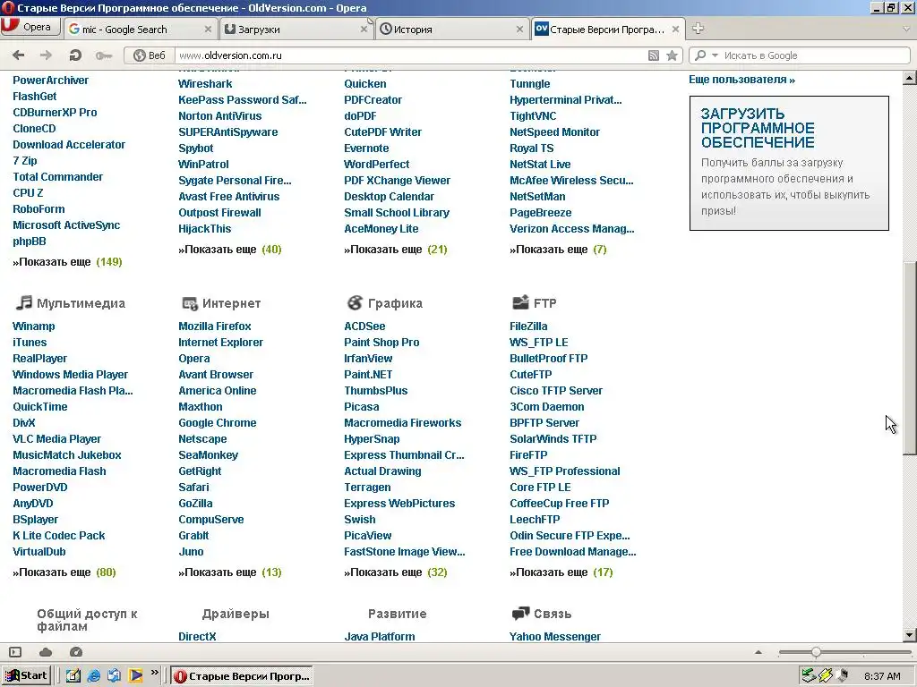Open Outlook Express quick launch icon
The height and width of the screenshot is (687, 917).
tap(115, 675)
